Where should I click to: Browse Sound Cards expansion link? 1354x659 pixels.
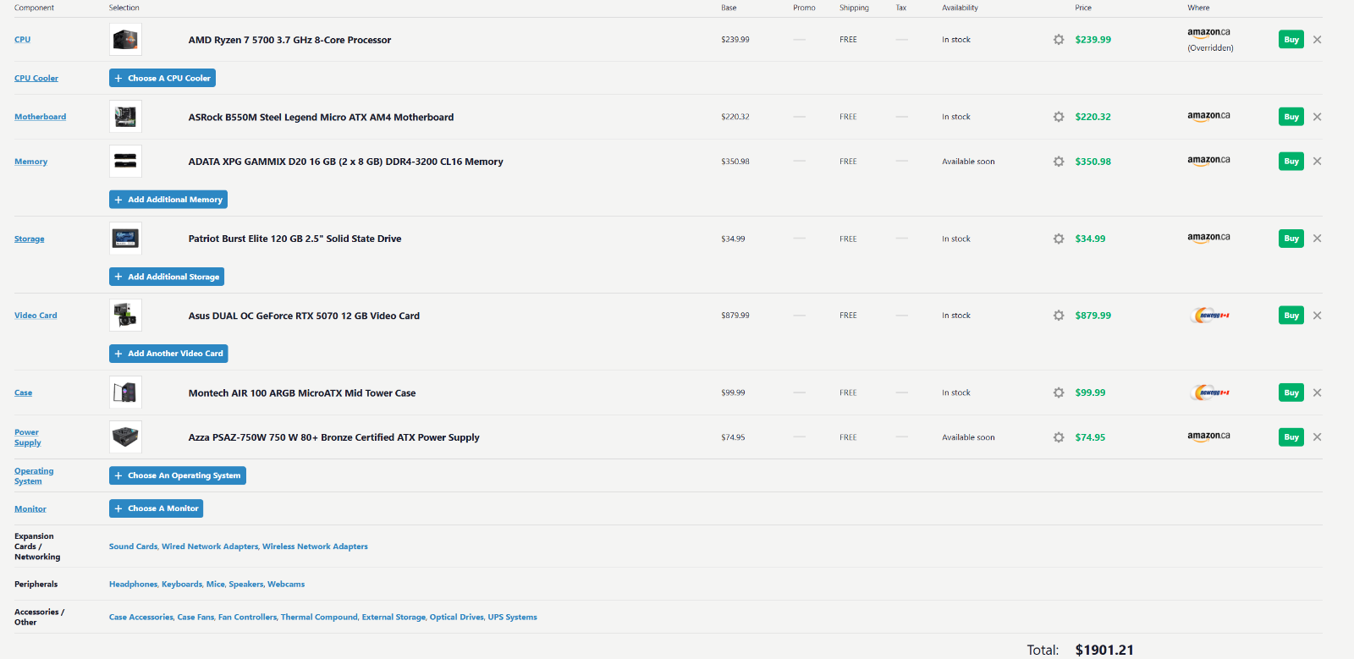pyautogui.click(x=133, y=546)
